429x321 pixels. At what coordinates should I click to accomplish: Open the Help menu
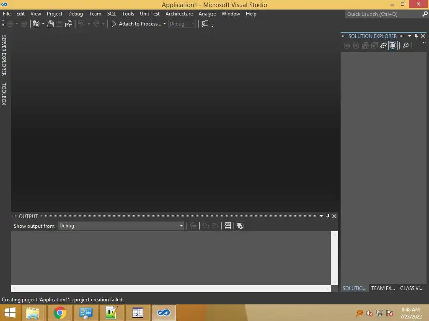tap(251, 14)
